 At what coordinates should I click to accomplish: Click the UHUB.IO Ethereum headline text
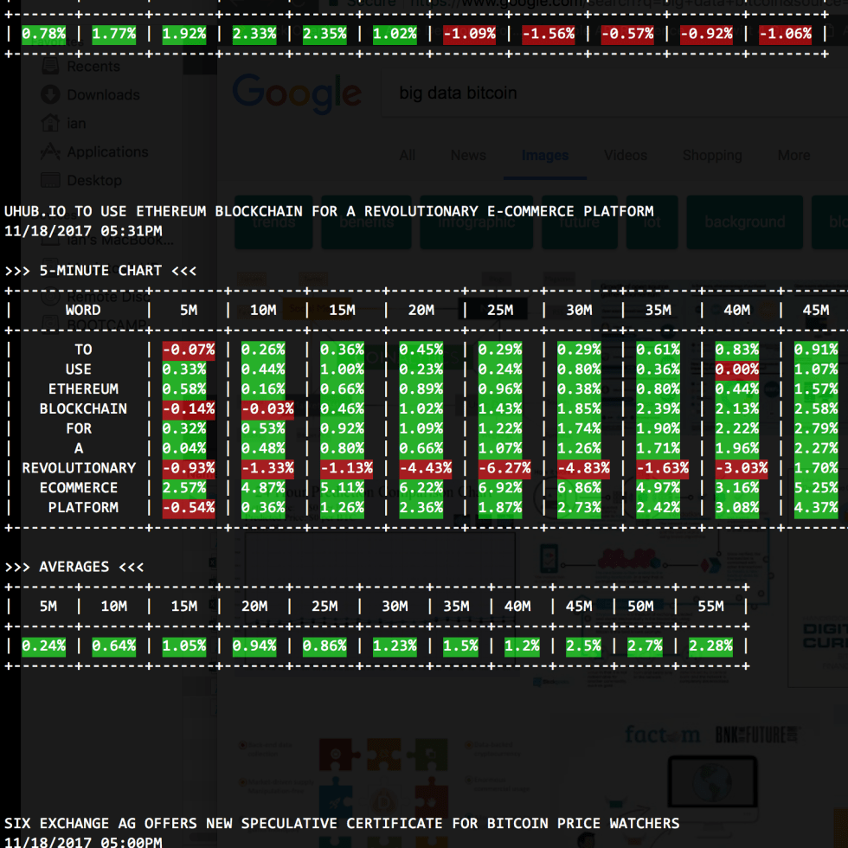tap(329, 211)
